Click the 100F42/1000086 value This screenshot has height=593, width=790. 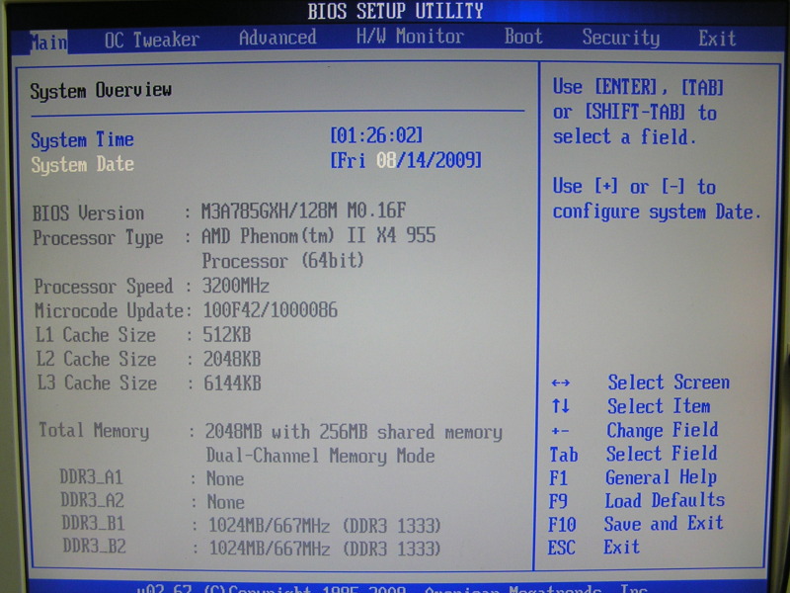tap(270, 310)
